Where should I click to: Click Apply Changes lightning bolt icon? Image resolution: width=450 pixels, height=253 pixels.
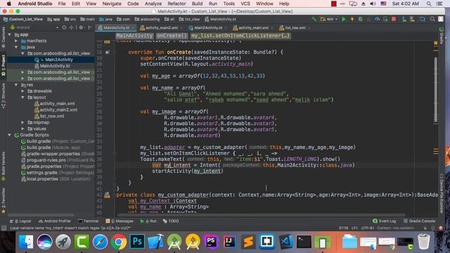pyautogui.click(x=352, y=19)
